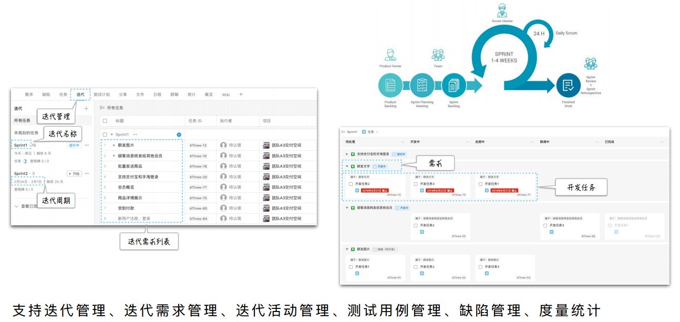Click the 开始 button for Sprint2
Image resolution: width=680 pixels, height=322 pixels.
74,173
